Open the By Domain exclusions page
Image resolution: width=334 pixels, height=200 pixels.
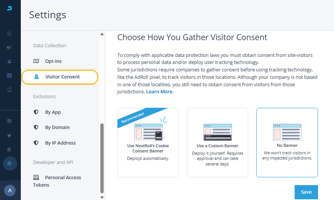point(57,127)
